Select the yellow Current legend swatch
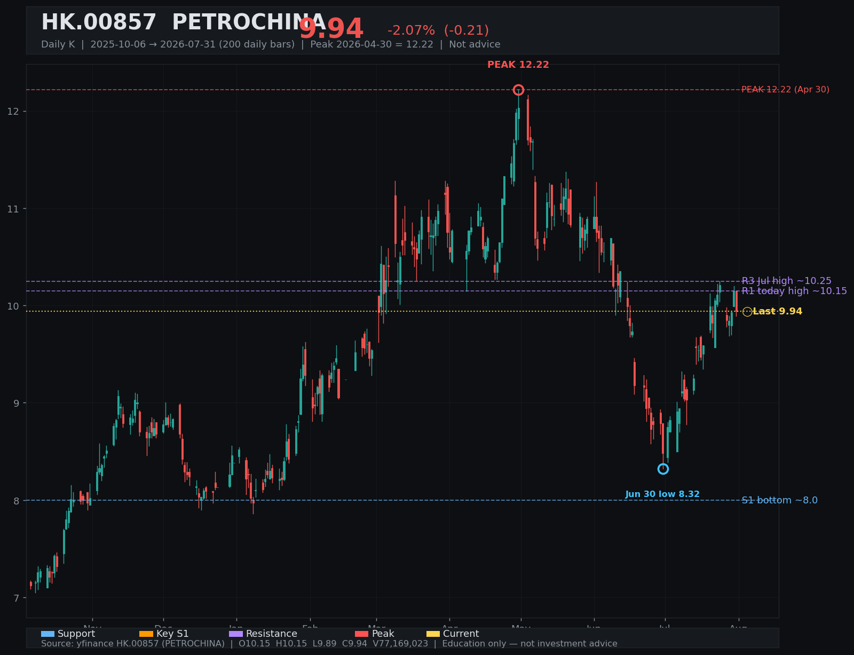Viewport: 854px width, 655px height. [433, 634]
